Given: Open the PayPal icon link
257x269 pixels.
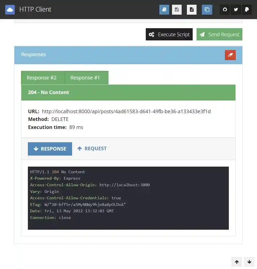Looking at the screenshot, I should [247, 10].
